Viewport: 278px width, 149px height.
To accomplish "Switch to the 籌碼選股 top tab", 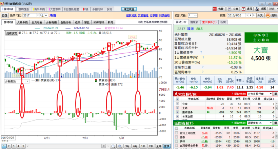I will pos(23,9).
